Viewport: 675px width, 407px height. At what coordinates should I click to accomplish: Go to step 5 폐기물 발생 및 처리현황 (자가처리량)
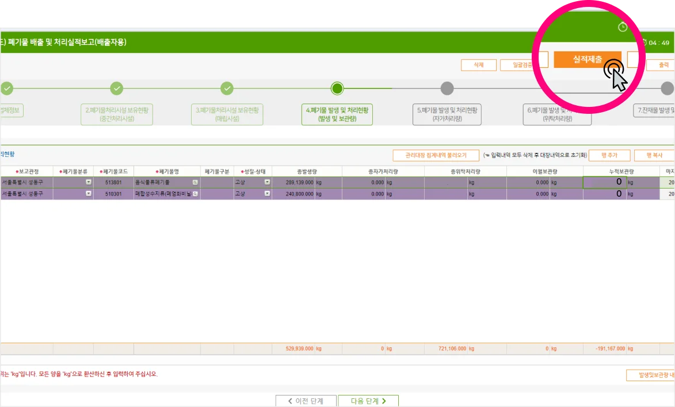pyautogui.click(x=447, y=114)
